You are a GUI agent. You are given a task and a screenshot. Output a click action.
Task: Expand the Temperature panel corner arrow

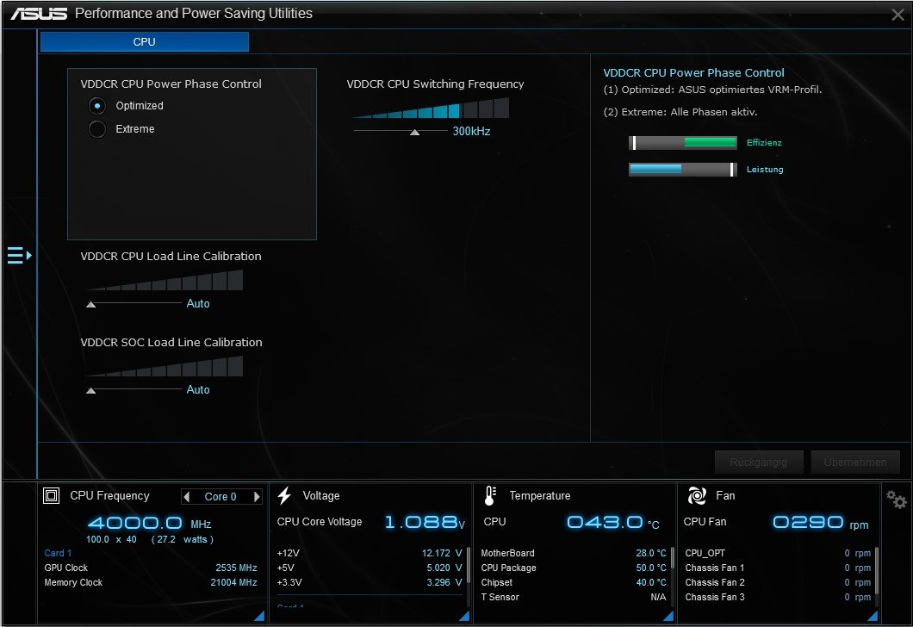pyautogui.click(x=668, y=615)
